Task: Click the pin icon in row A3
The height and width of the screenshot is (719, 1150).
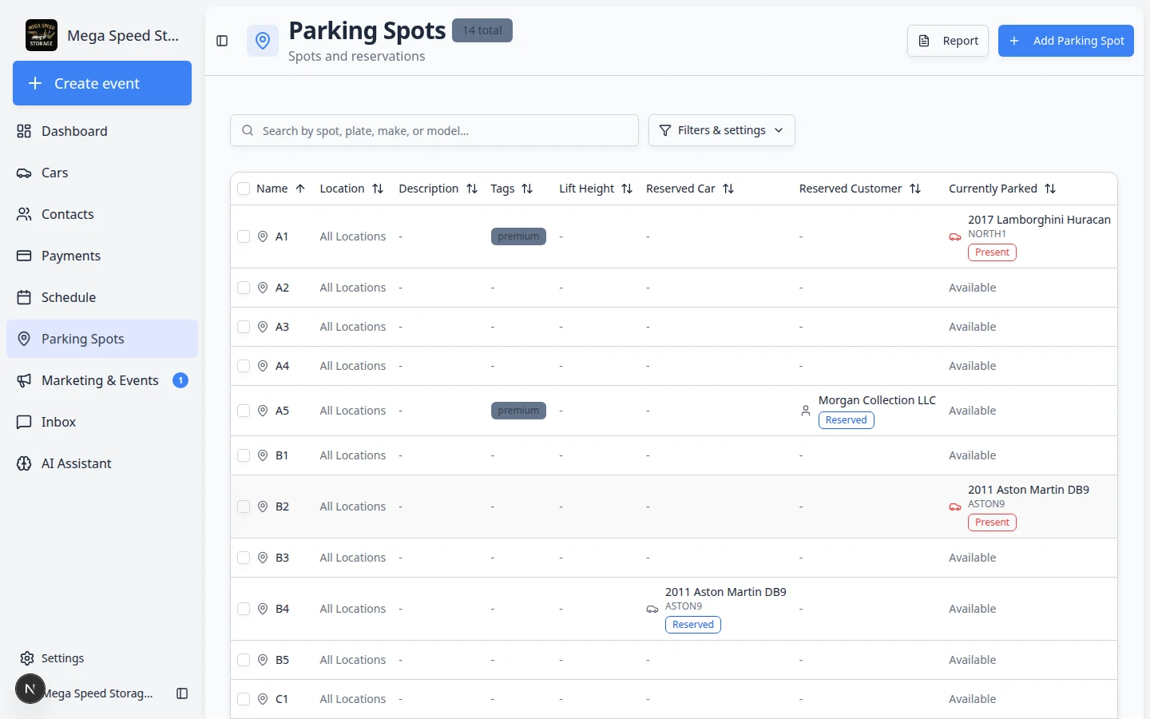Action: (x=263, y=327)
